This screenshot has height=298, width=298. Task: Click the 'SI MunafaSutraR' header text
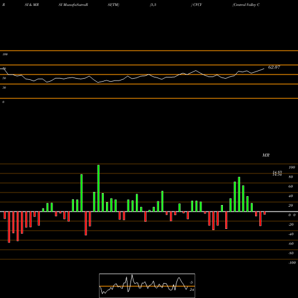(x=73, y=5)
